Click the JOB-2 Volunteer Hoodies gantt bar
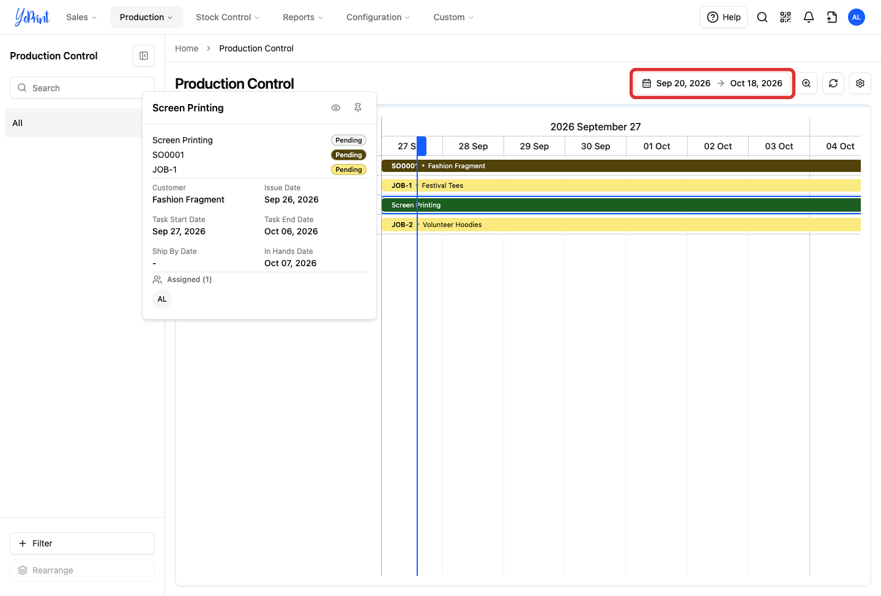This screenshot has width=881, height=596. click(621, 225)
